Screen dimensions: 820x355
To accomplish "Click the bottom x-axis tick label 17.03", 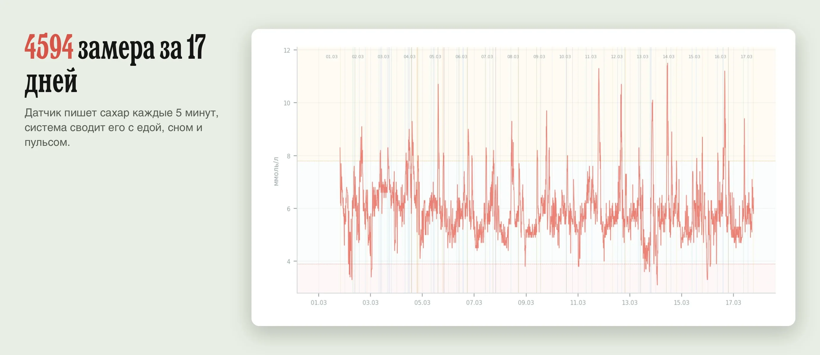I will (733, 303).
